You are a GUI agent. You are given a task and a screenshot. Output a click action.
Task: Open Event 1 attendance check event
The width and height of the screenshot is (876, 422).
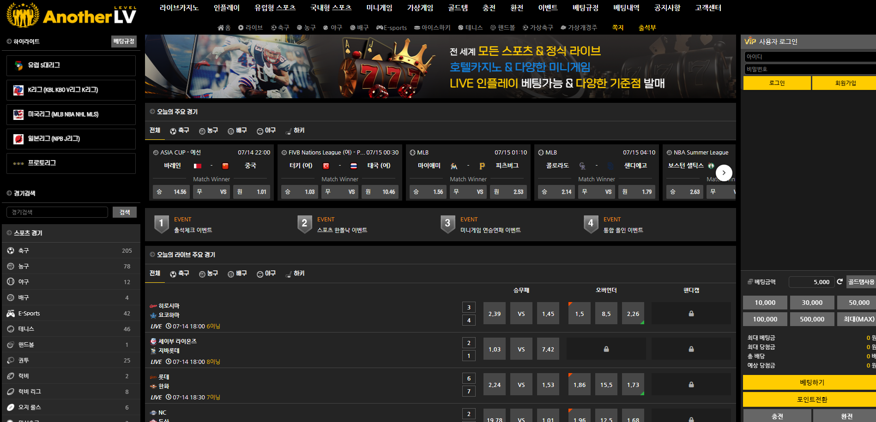click(183, 225)
